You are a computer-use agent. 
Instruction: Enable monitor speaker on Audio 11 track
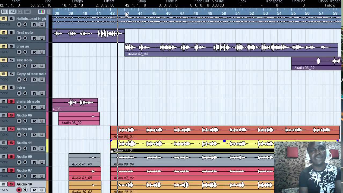pyautogui.click(x=25, y=149)
